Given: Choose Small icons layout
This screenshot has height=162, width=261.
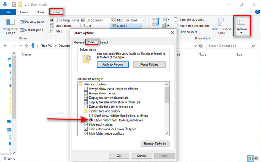Looking at the screenshot, I should (60, 26).
